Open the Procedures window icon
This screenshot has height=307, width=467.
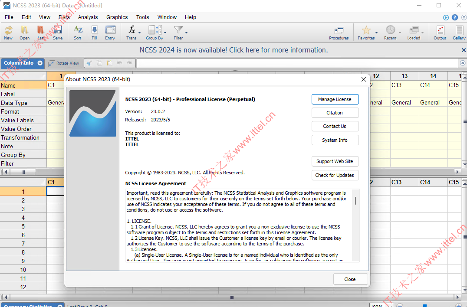(339, 32)
